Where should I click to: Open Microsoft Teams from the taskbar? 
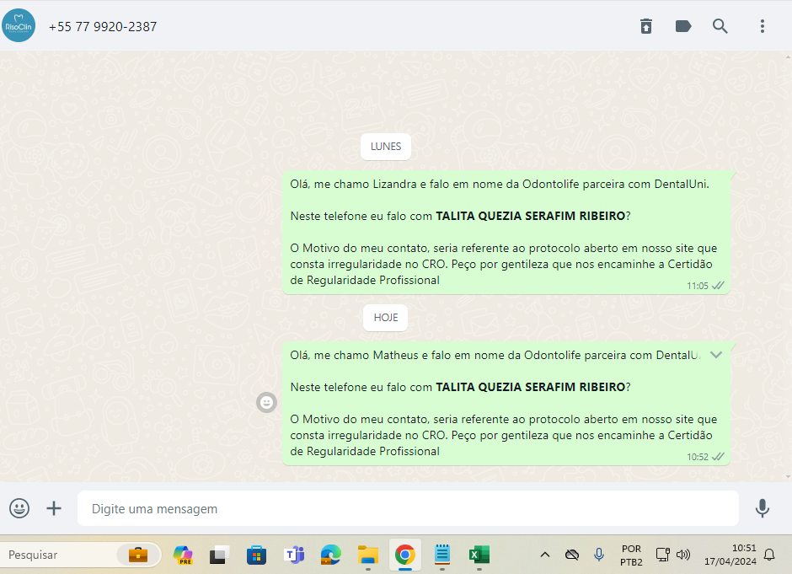(294, 555)
